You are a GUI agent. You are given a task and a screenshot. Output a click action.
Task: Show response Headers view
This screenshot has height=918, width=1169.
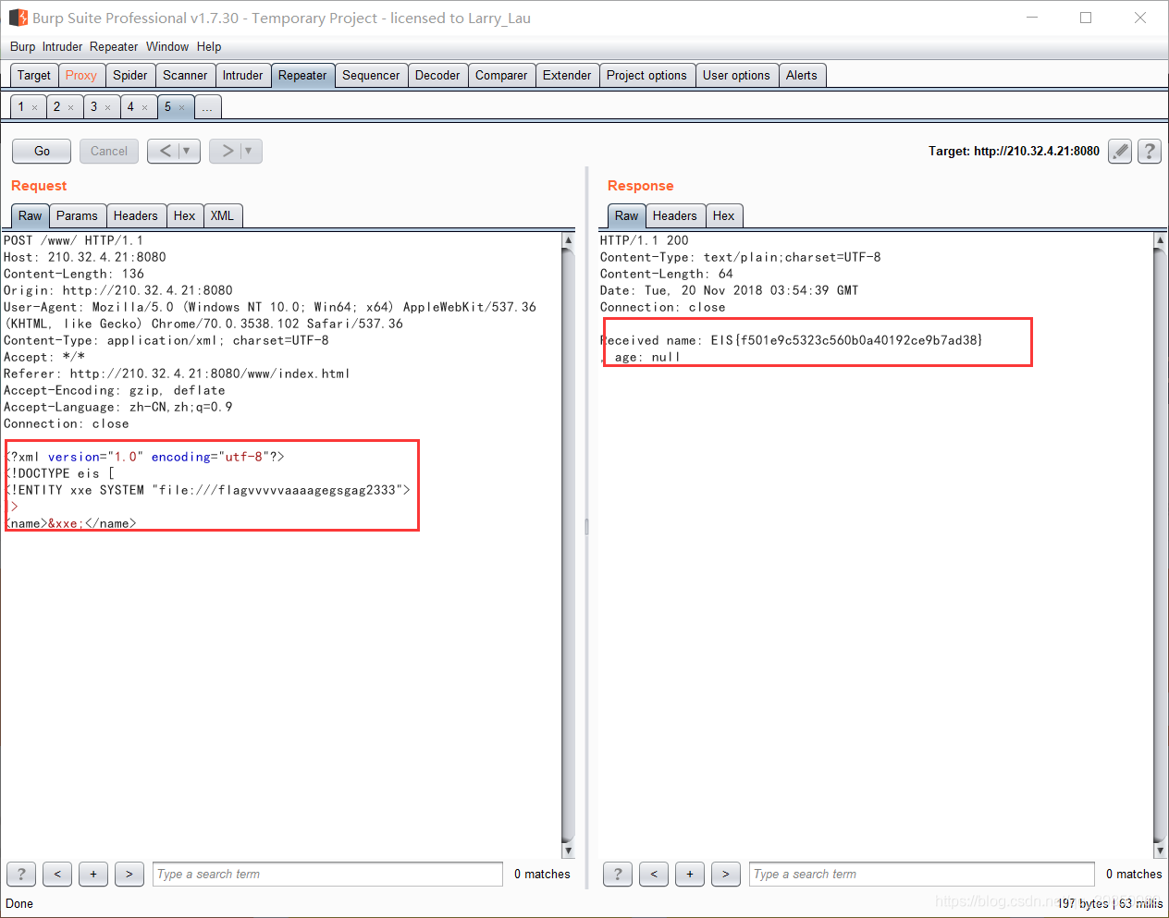675,216
